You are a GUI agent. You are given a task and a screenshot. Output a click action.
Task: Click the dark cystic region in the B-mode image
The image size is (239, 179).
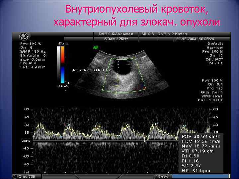[123, 67]
